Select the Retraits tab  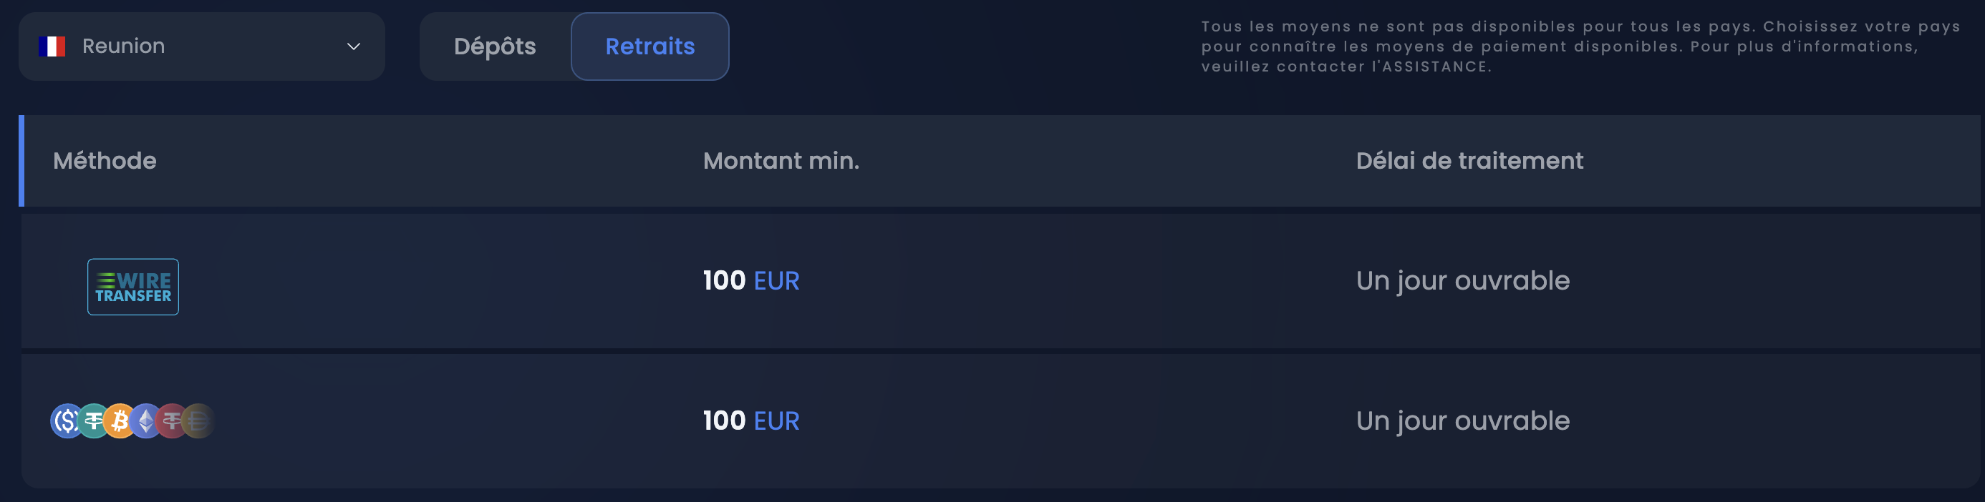[649, 46]
